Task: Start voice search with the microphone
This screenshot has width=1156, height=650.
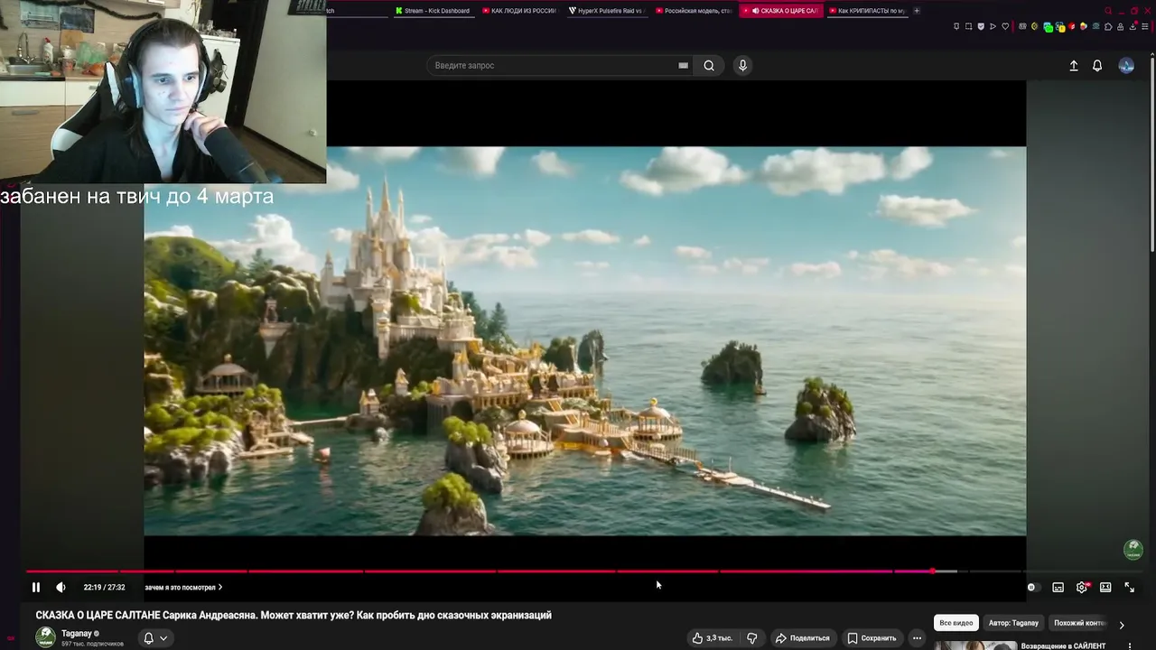Action: click(x=742, y=65)
